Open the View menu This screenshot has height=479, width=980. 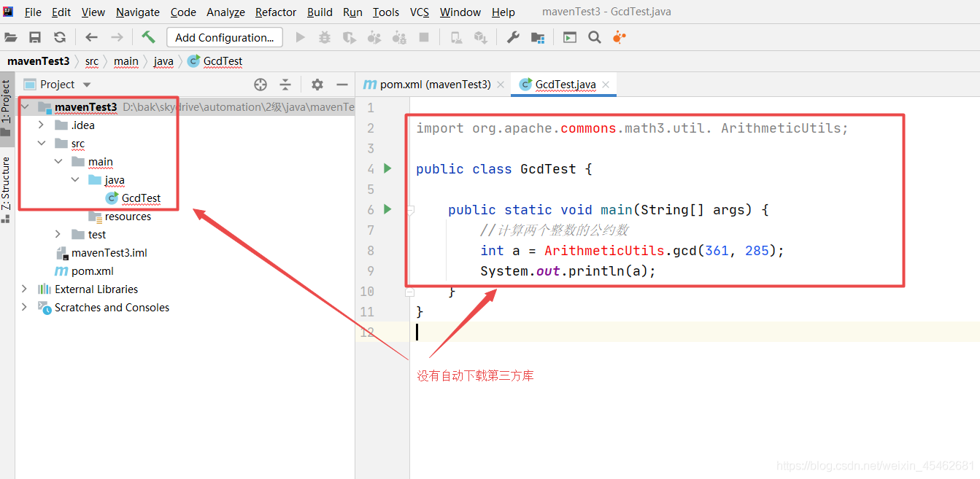tap(93, 12)
